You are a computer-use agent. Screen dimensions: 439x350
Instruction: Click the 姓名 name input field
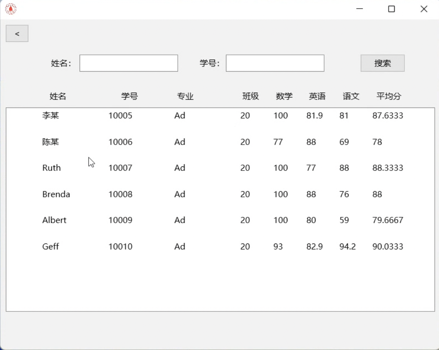(x=129, y=63)
